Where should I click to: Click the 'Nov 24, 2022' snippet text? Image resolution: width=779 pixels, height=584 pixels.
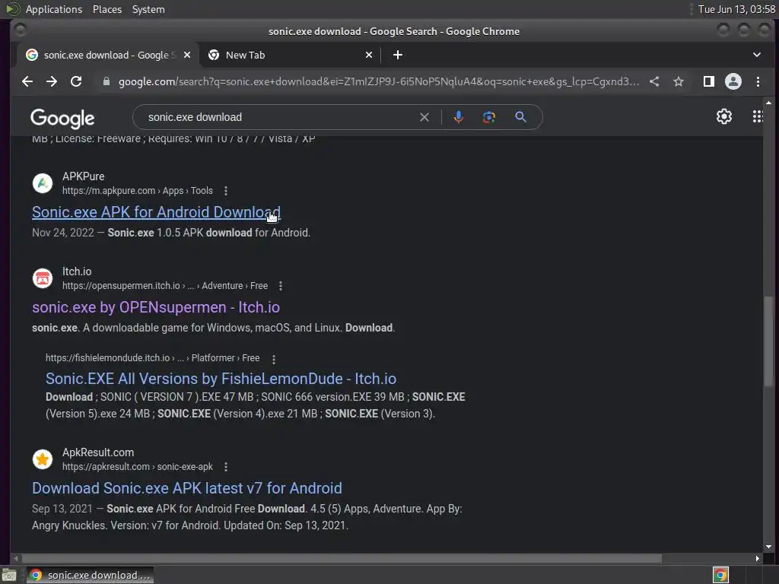click(x=63, y=233)
